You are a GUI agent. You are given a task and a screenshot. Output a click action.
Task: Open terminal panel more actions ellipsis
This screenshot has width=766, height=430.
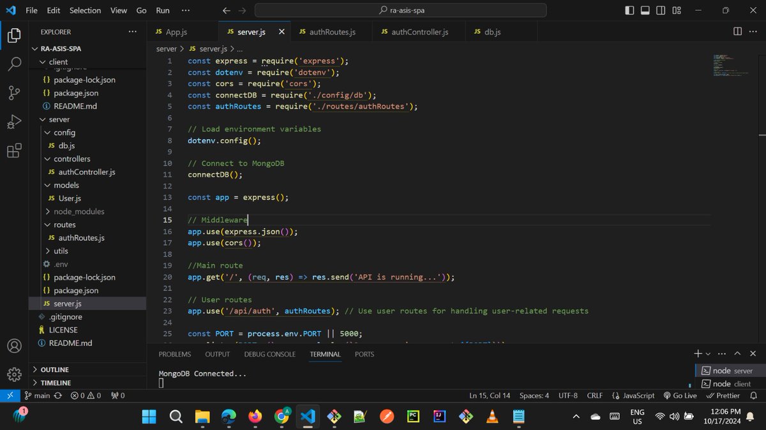coord(722,353)
